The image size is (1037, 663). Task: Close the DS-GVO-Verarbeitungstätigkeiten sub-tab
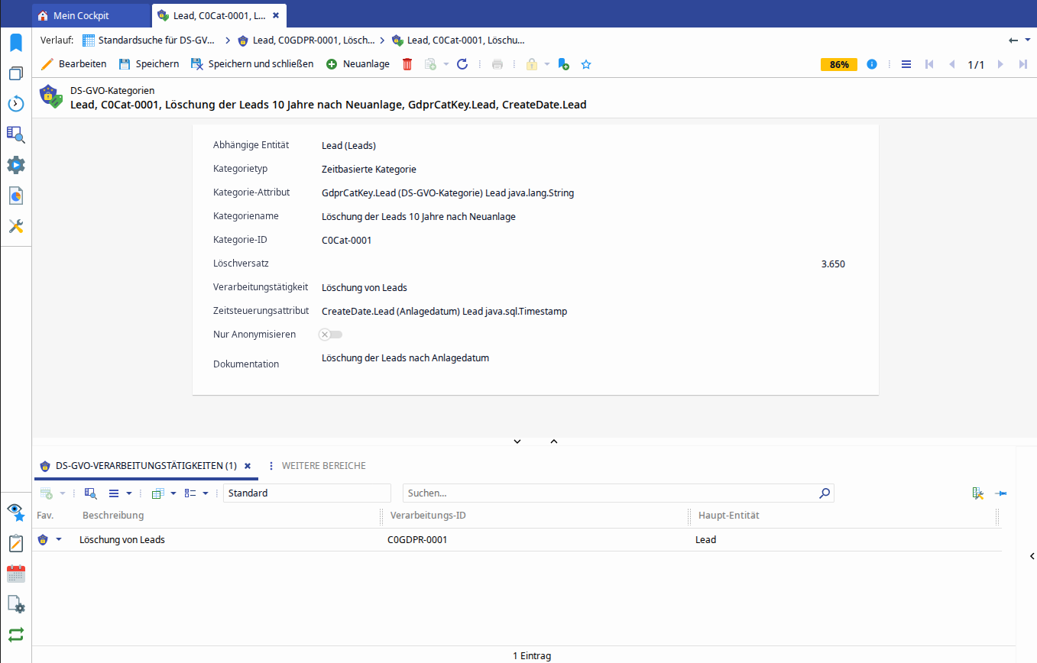(248, 466)
